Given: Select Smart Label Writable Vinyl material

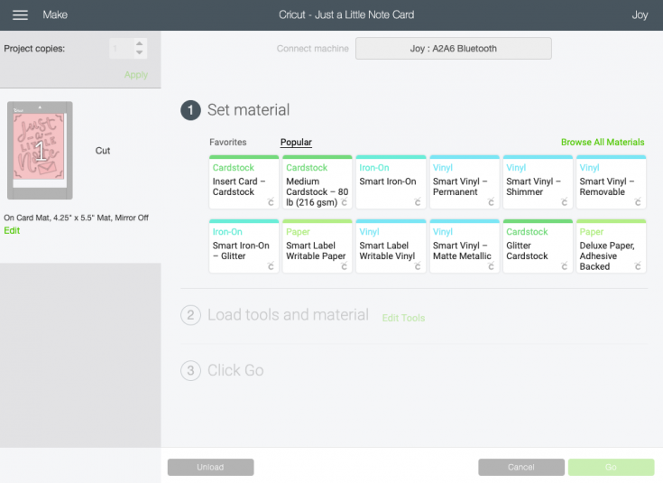Looking at the screenshot, I should click(391, 246).
